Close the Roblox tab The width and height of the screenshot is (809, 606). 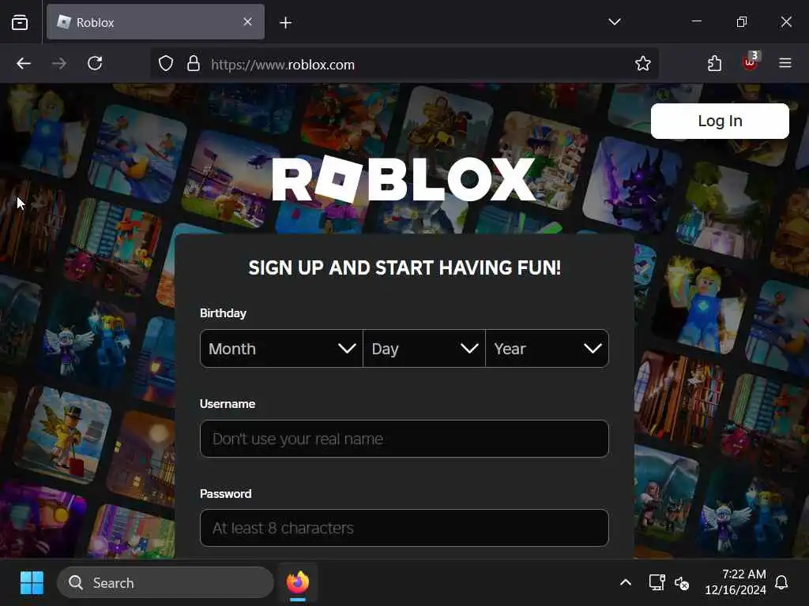(x=247, y=21)
